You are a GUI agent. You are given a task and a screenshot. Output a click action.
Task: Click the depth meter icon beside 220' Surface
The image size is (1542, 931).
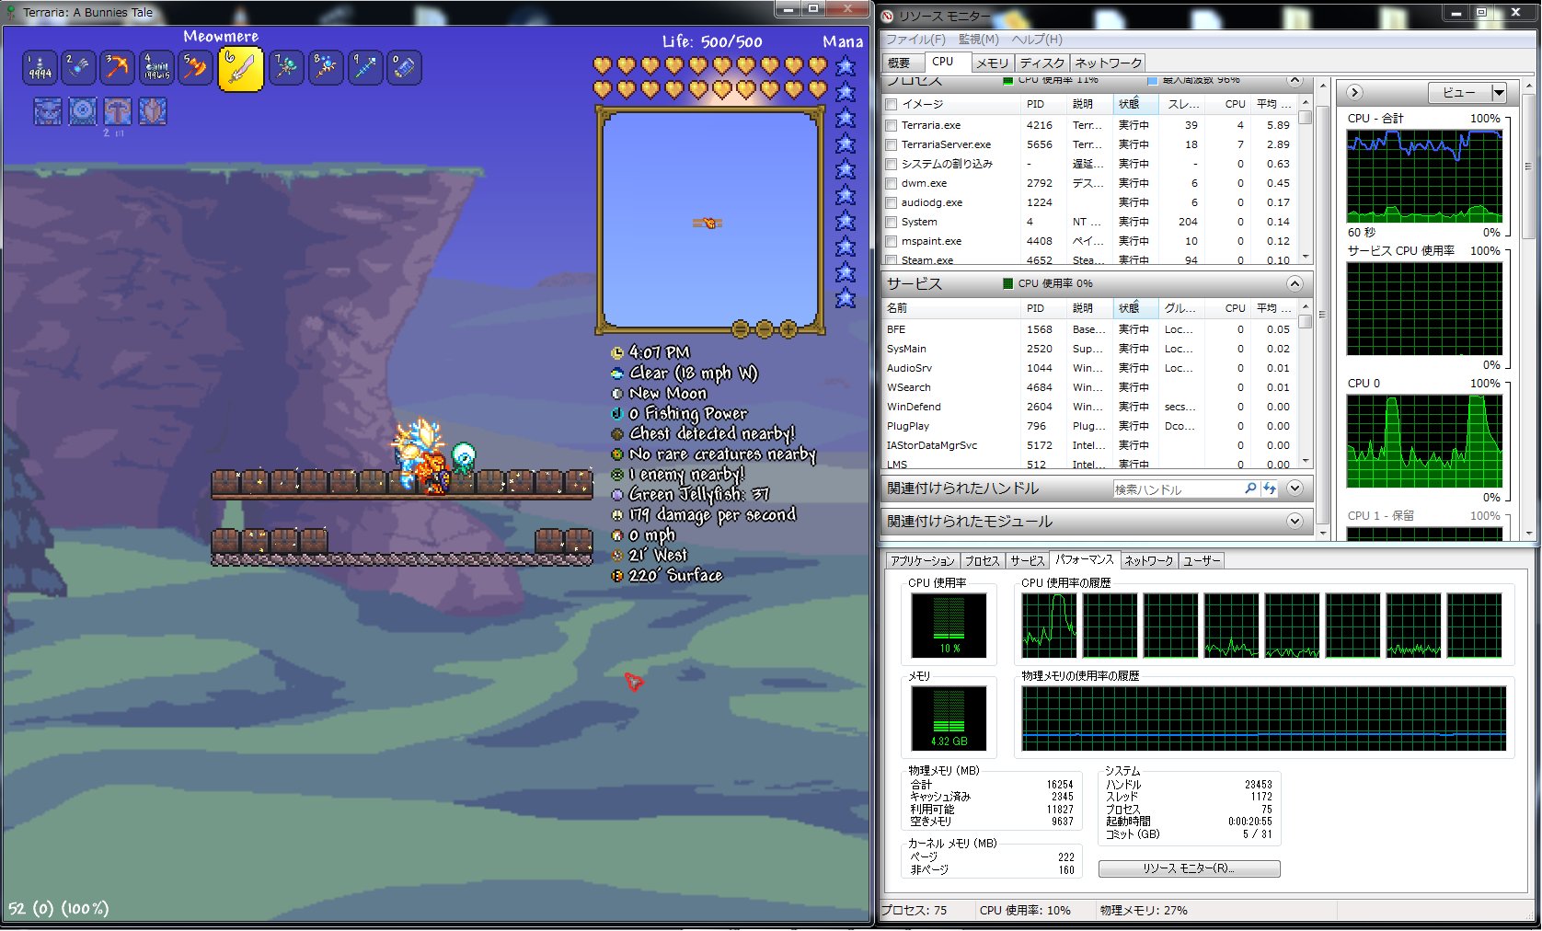pos(617,575)
